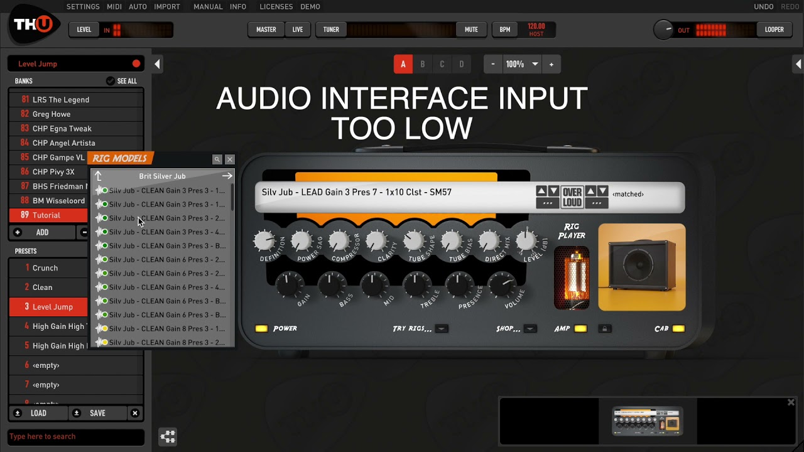Adjust the output level knob

(x=663, y=30)
